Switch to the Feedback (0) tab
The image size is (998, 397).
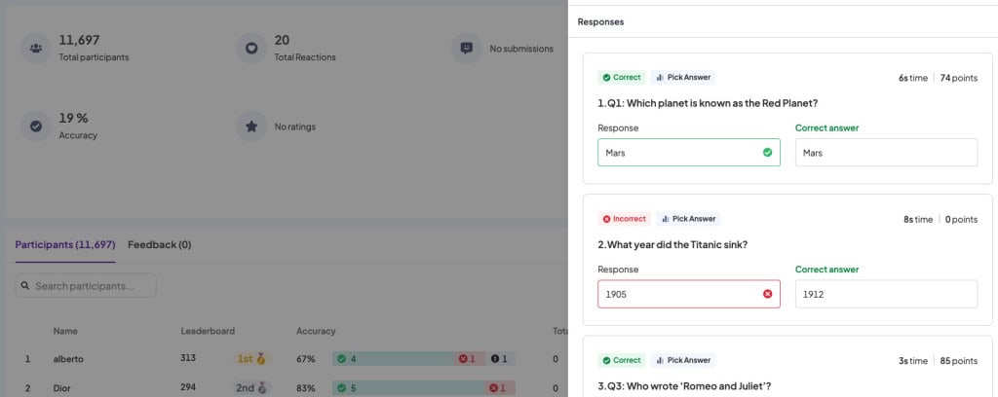(x=159, y=244)
